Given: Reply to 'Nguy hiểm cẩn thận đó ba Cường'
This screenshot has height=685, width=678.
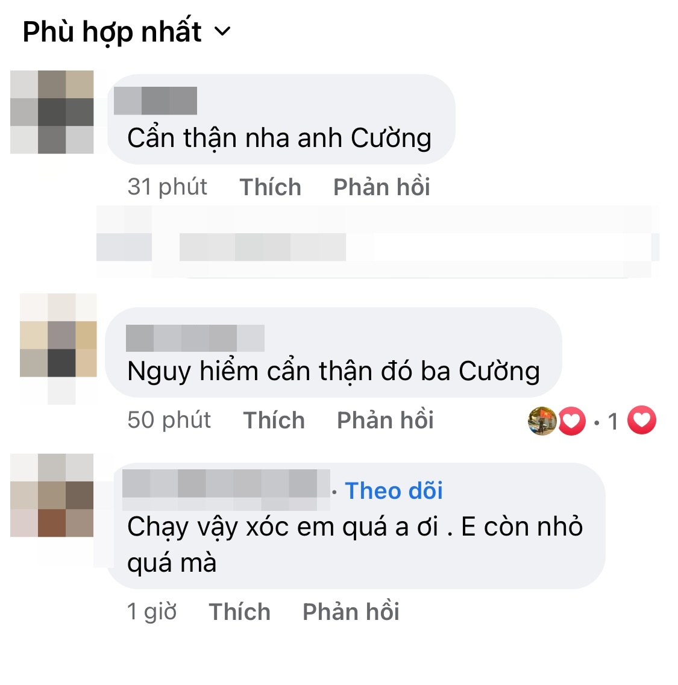Looking at the screenshot, I should click(x=385, y=419).
